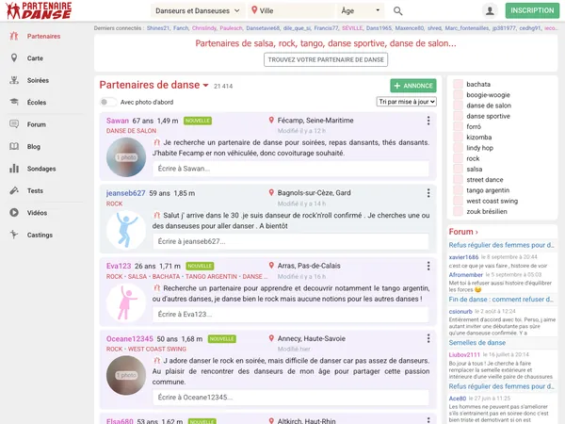Open the search magnifier icon
The height and width of the screenshot is (424, 565).
[x=397, y=10]
